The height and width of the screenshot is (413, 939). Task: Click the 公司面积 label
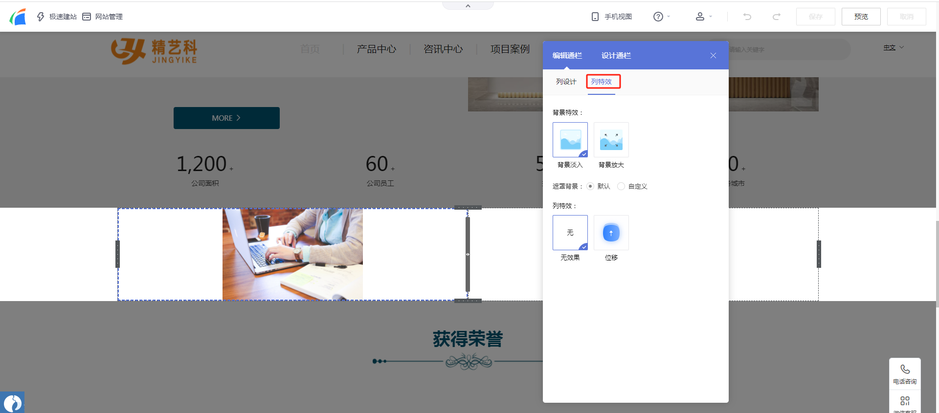click(205, 183)
